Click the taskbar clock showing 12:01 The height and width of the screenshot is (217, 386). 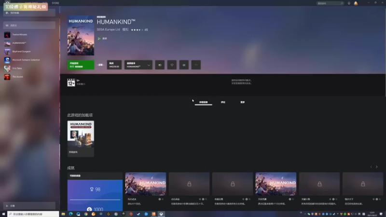372,214
